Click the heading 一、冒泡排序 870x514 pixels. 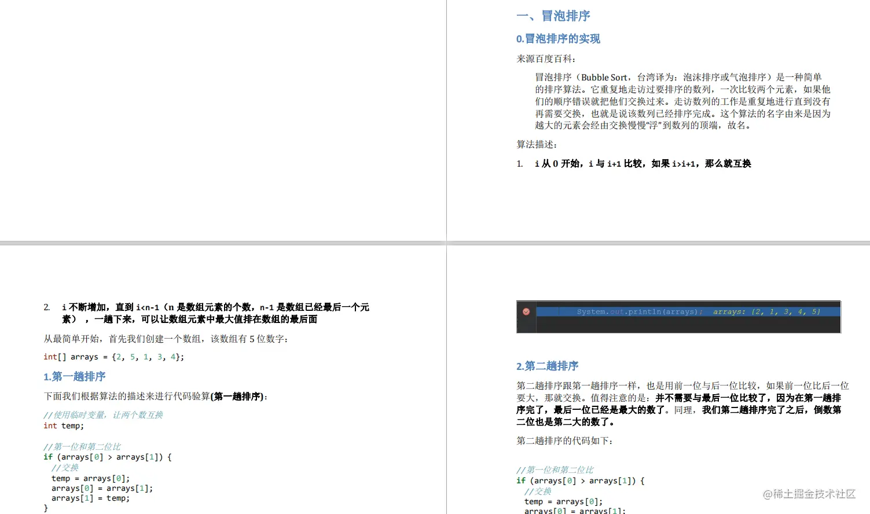pos(553,16)
